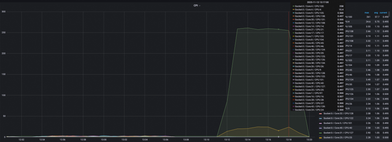This screenshot has height=142, width=392.
Task: Sort legend by the max column header
Action: tap(367, 12)
